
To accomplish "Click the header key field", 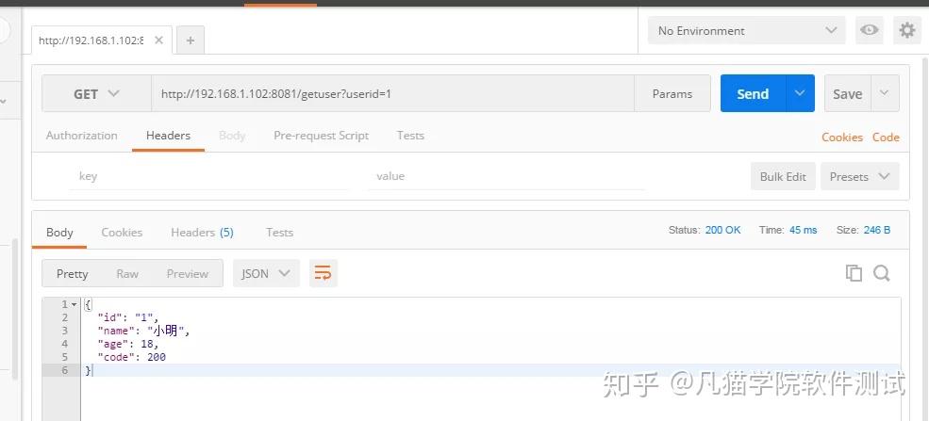I will (x=208, y=176).
